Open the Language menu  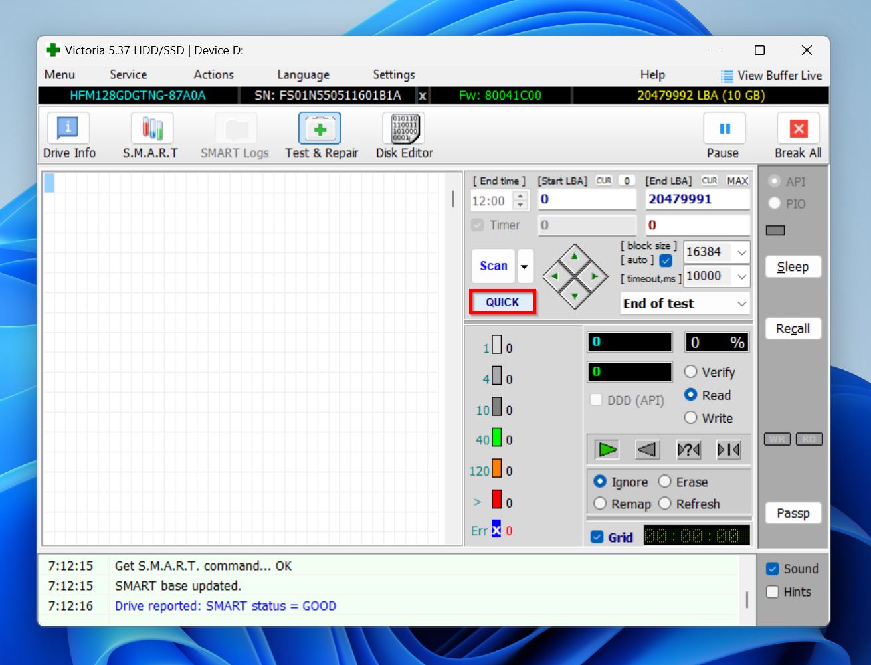pyautogui.click(x=303, y=75)
